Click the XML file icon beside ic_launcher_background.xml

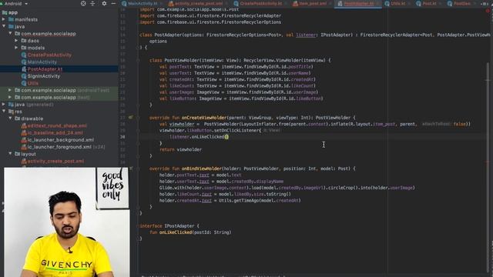(x=24, y=140)
